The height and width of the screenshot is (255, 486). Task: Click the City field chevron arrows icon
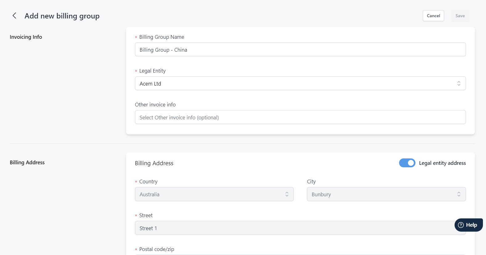[459, 194]
